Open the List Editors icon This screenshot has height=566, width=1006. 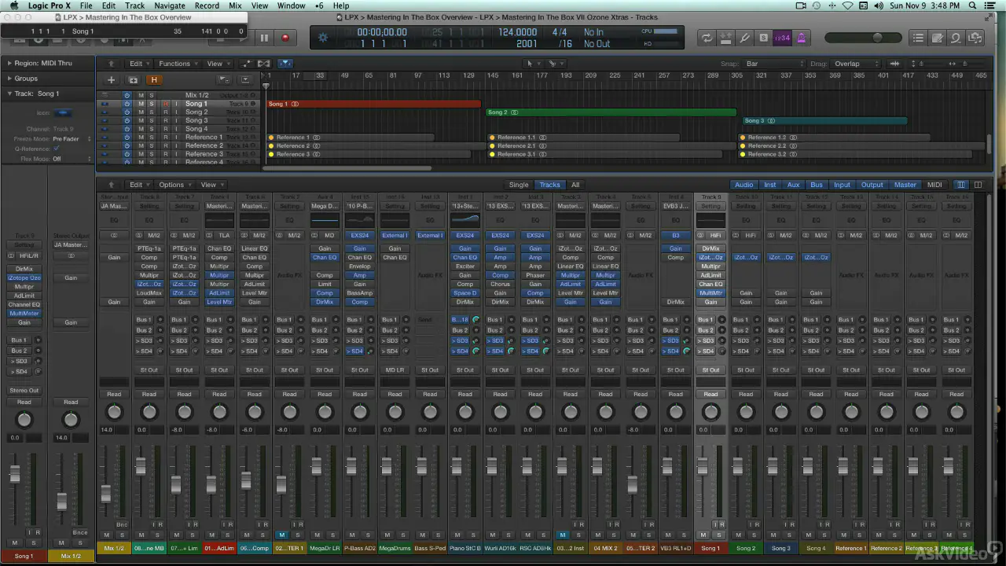point(918,38)
